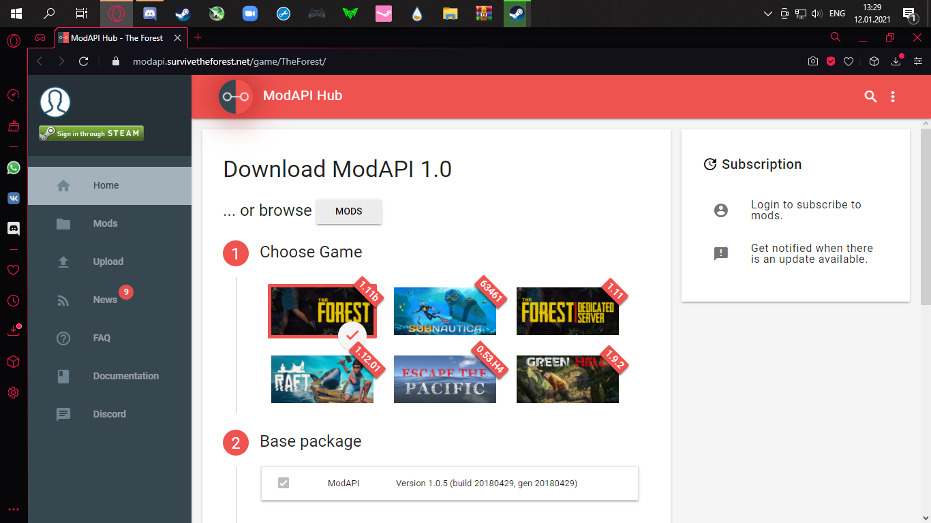Click 'Get notified when there is an update available' text
Screen dimensions: 931x523
[812, 253]
